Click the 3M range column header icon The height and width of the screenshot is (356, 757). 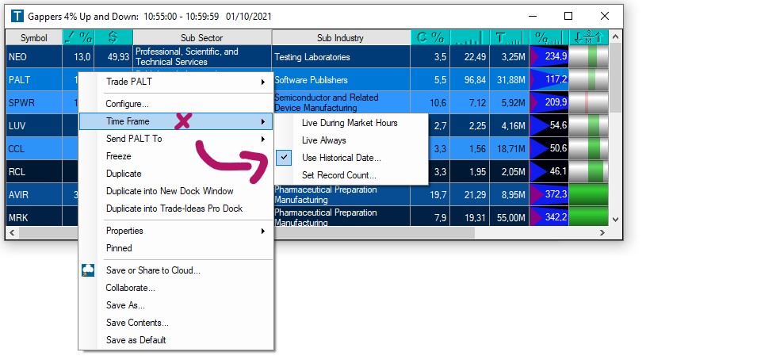pyautogui.click(x=589, y=37)
